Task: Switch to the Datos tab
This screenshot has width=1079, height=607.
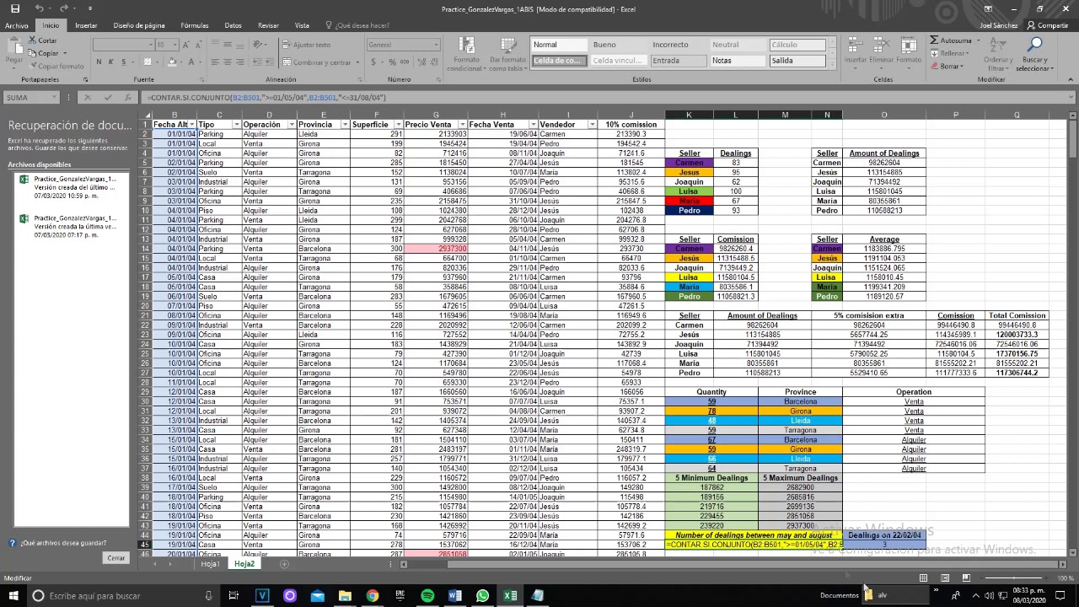Action: coord(233,25)
